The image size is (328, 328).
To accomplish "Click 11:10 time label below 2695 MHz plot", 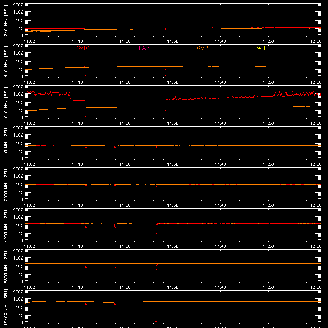I will 77,205.
